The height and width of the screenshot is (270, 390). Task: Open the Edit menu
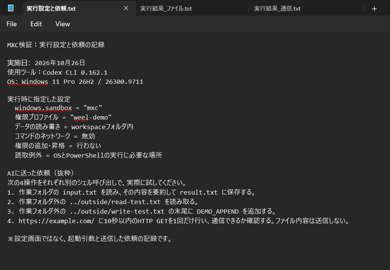(x=36, y=24)
